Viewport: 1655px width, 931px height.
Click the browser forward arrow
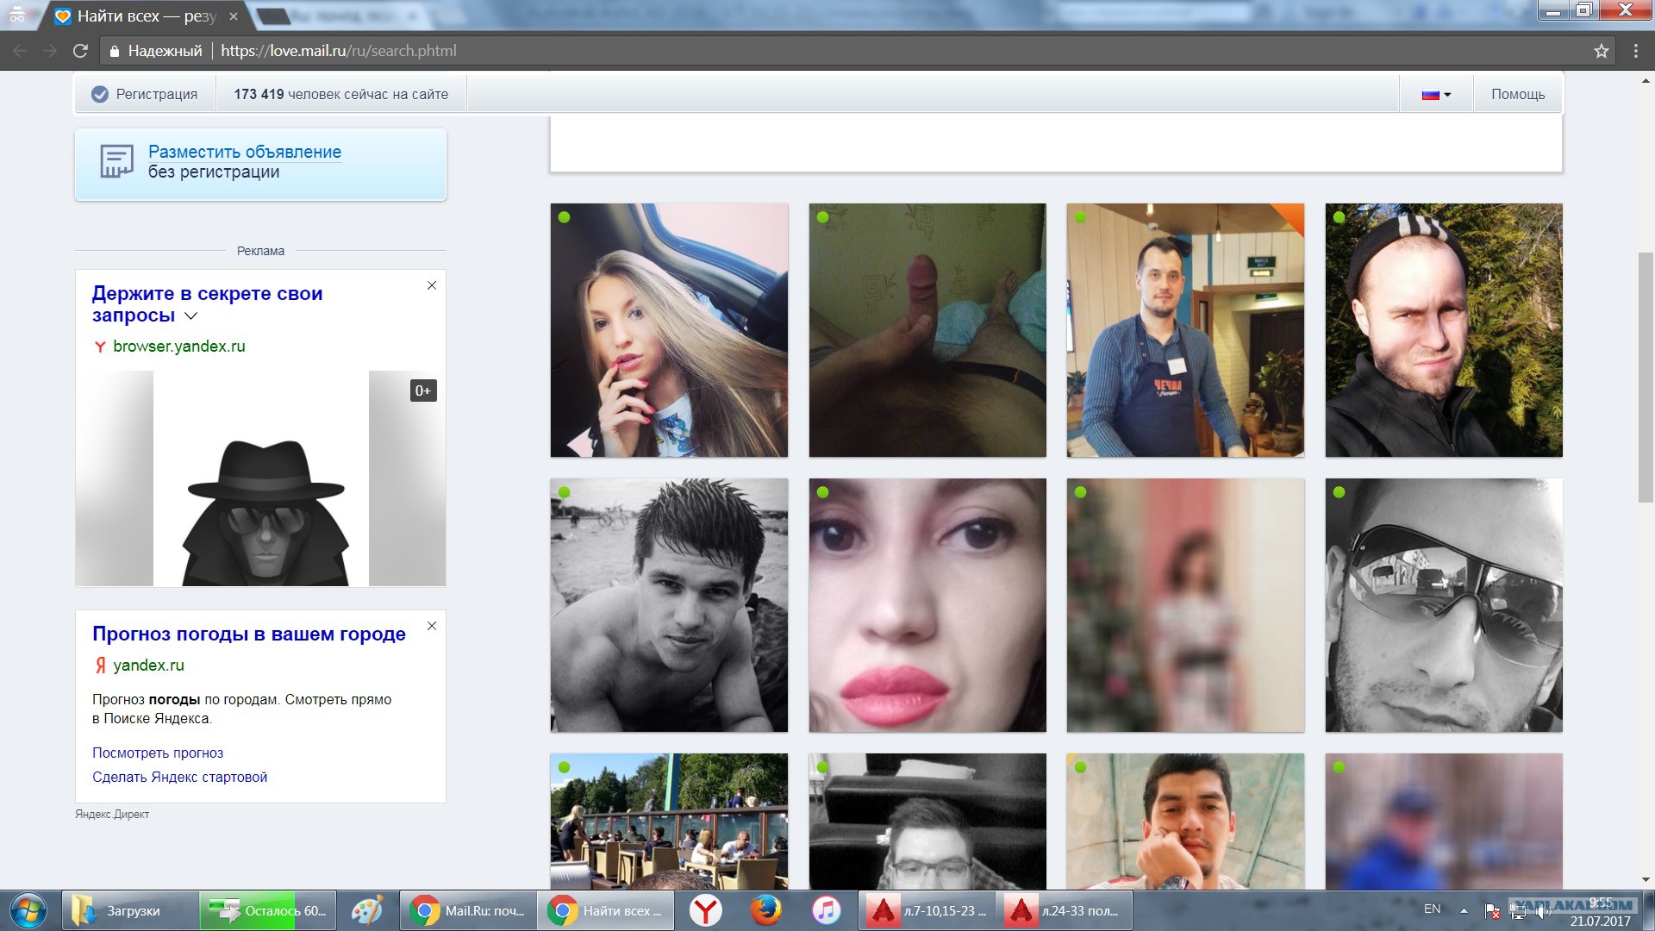50,51
